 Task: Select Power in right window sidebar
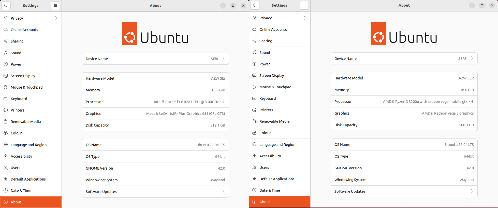click(x=280, y=64)
